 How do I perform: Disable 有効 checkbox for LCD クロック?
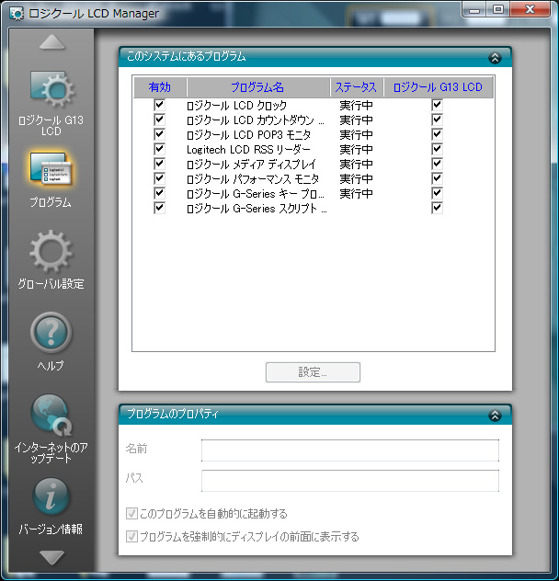pos(159,105)
